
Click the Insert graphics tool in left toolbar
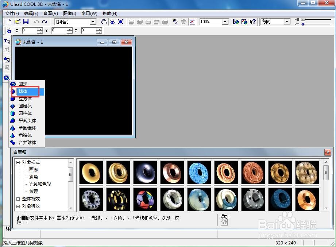(x=7, y=60)
